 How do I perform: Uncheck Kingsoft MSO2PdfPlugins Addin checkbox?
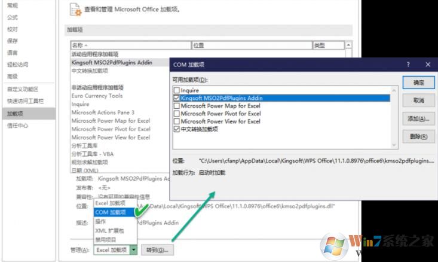tap(176, 98)
